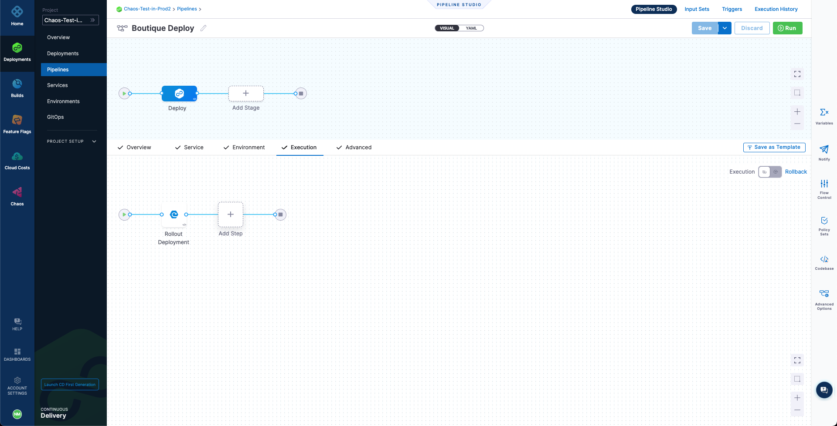Toggle Execution/Rollback view switch
The width and height of the screenshot is (837, 426).
tap(769, 172)
